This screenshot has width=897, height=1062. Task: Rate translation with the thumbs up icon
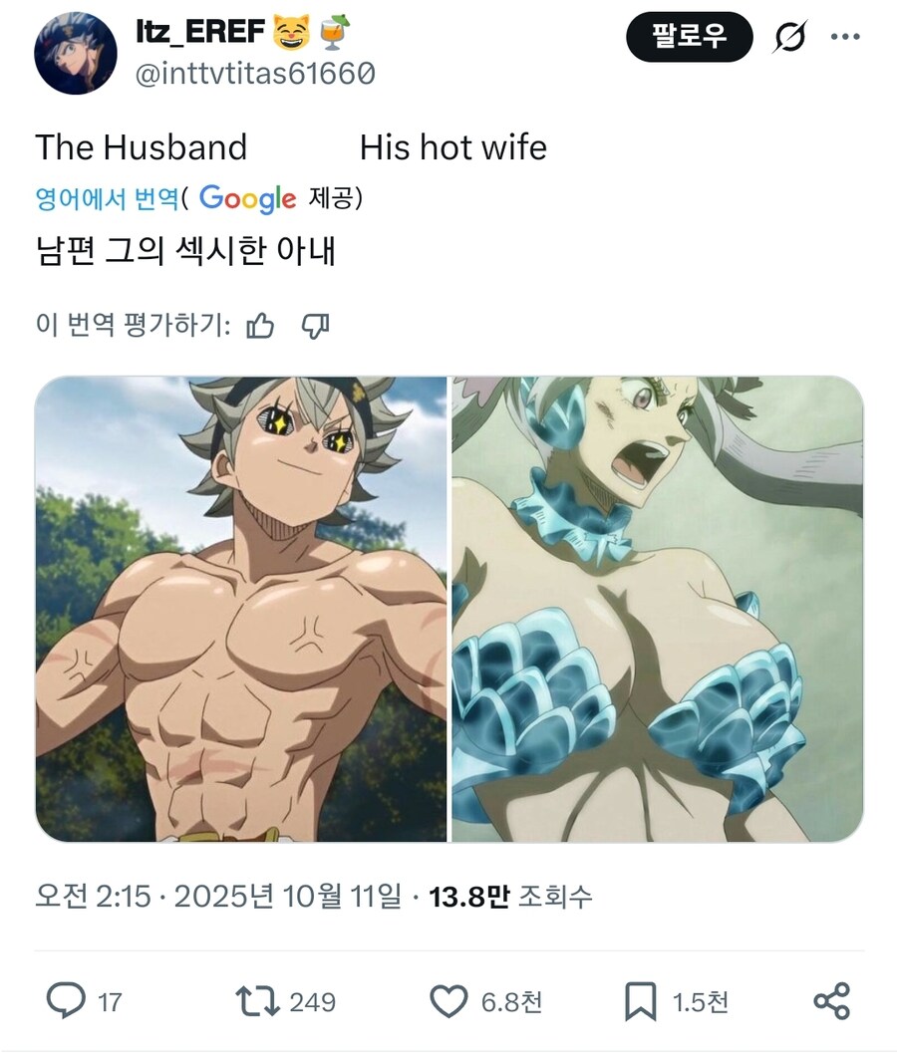pyautogui.click(x=260, y=326)
